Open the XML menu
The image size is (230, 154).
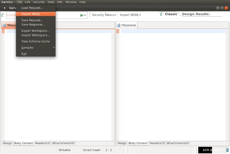click(60, 2)
